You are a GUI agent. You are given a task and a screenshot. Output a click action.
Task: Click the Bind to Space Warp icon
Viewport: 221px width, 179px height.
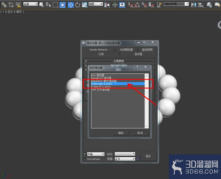click(x=18, y=5)
